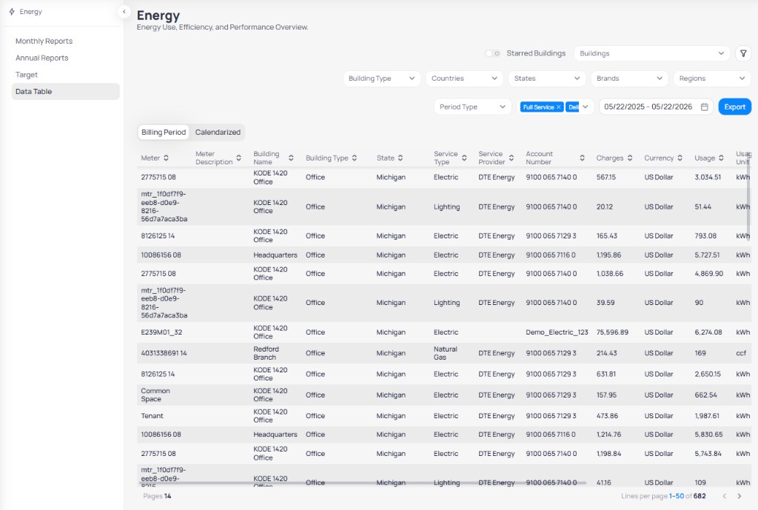The width and height of the screenshot is (758, 510).
Task: Open Period Type dropdown
Action: coord(472,107)
